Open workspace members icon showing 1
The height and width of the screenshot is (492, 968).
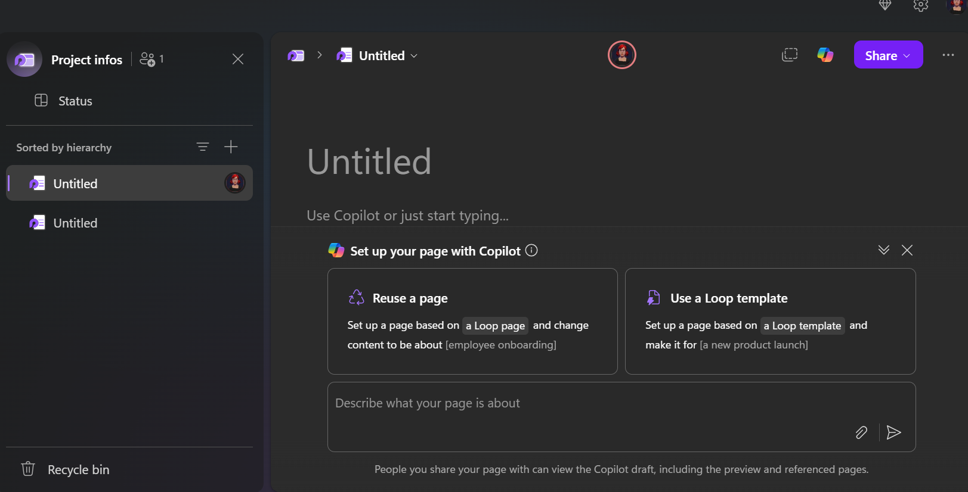tap(151, 59)
